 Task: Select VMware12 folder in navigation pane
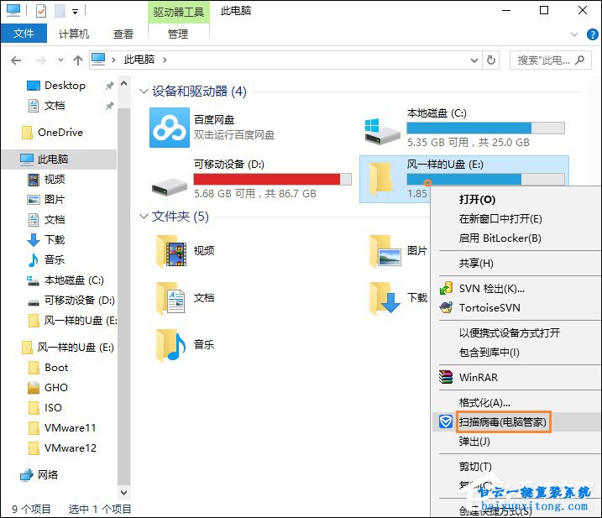pos(62,447)
